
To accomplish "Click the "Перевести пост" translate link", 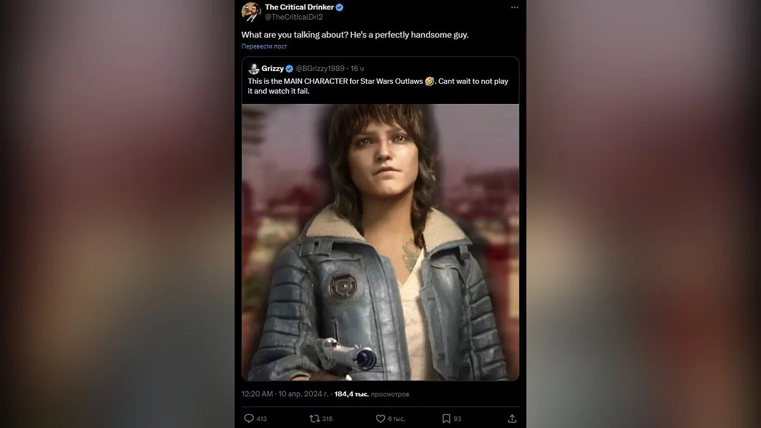I will [264, 46].
